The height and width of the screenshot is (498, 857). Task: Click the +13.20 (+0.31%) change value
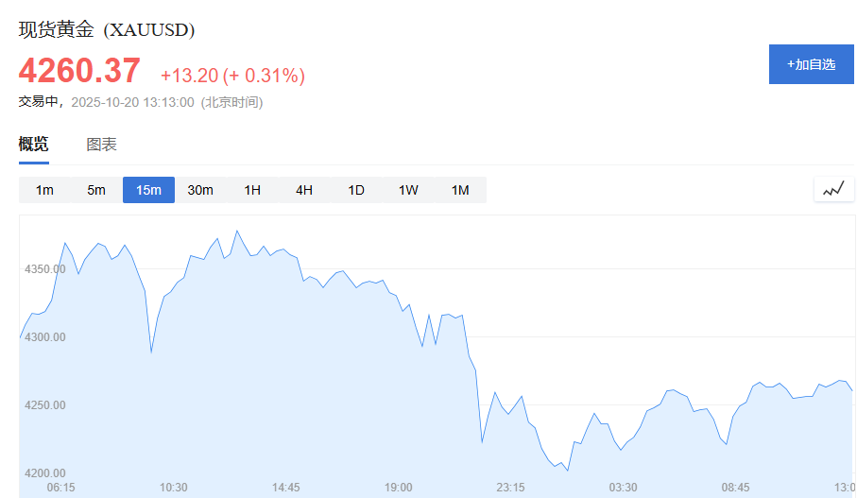point(232,76)
